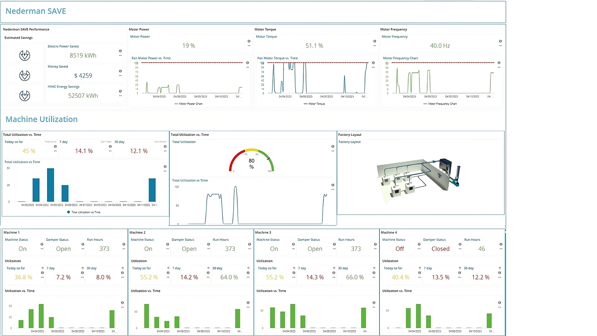Open Machine 1 Machine Status info icon

point(42,245)
